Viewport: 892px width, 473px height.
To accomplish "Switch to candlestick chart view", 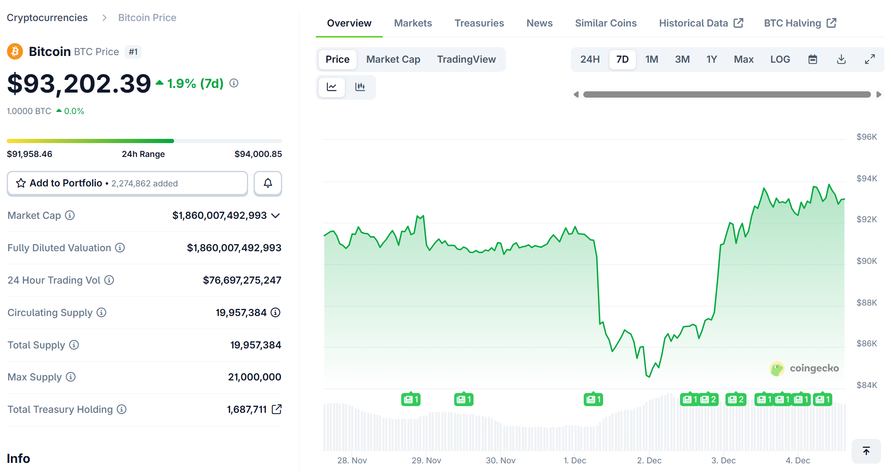I will coord(360,87).
